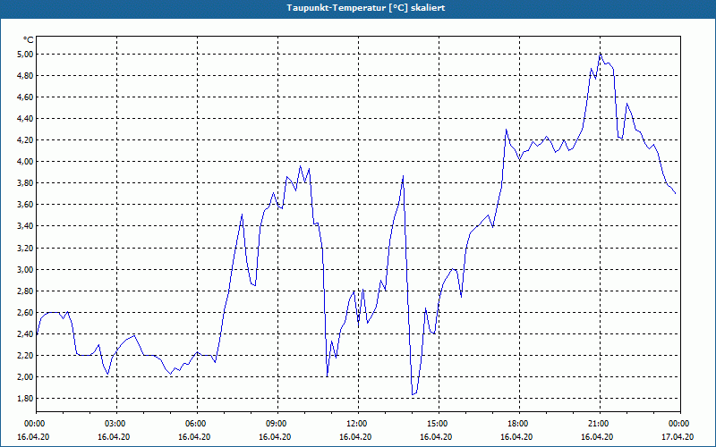716x447 pixels.
Task: Select the 5,00 y-axis value
Action: tap(25, 55)
